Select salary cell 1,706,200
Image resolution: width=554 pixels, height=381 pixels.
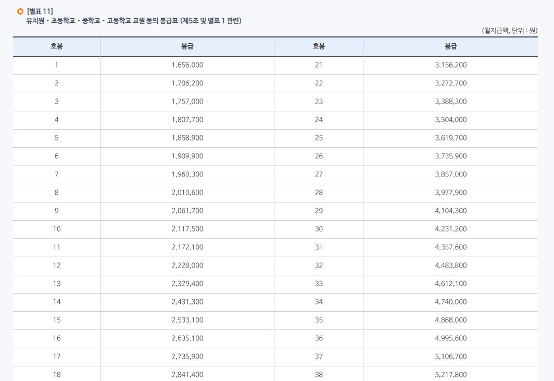coord(187,83)
